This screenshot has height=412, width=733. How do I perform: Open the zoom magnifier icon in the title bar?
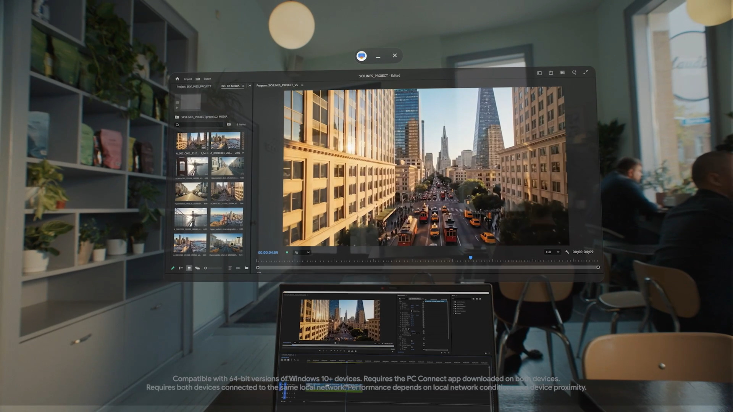click(x=574, y=72)
